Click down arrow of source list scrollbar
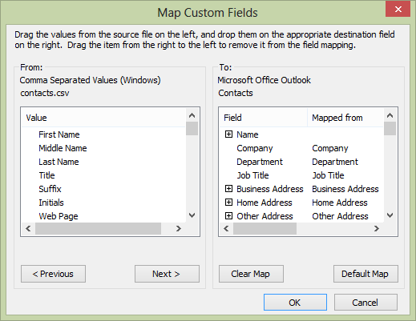The height and width of the screenshot is (321, 416). click(x=192, y=215)
